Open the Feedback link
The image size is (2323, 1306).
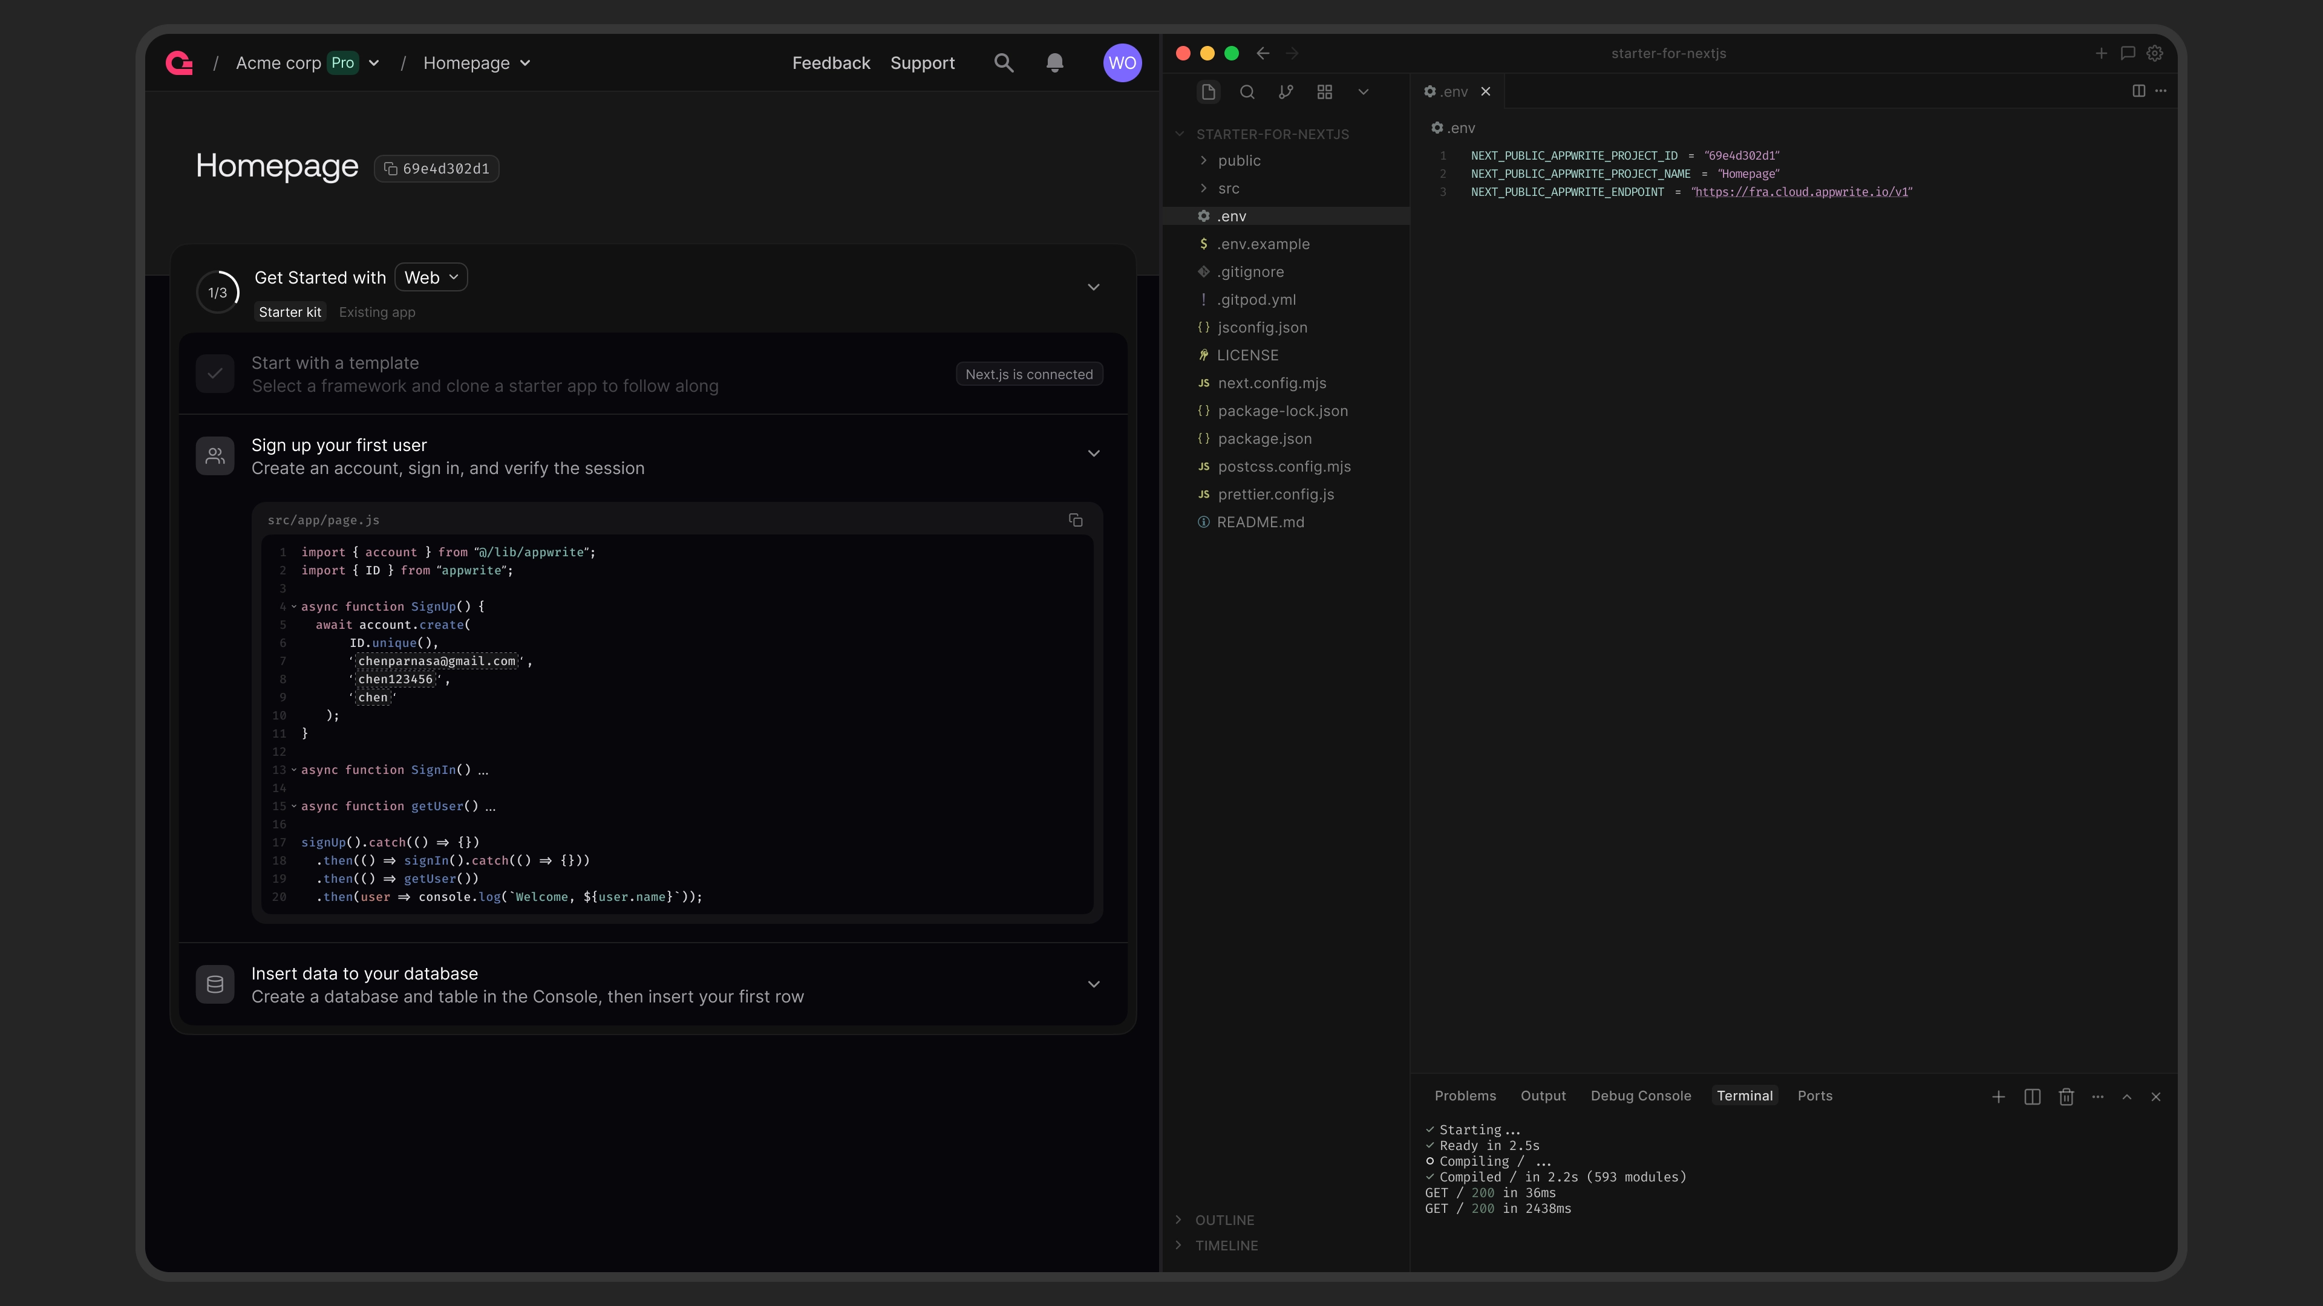click(831, 63)
